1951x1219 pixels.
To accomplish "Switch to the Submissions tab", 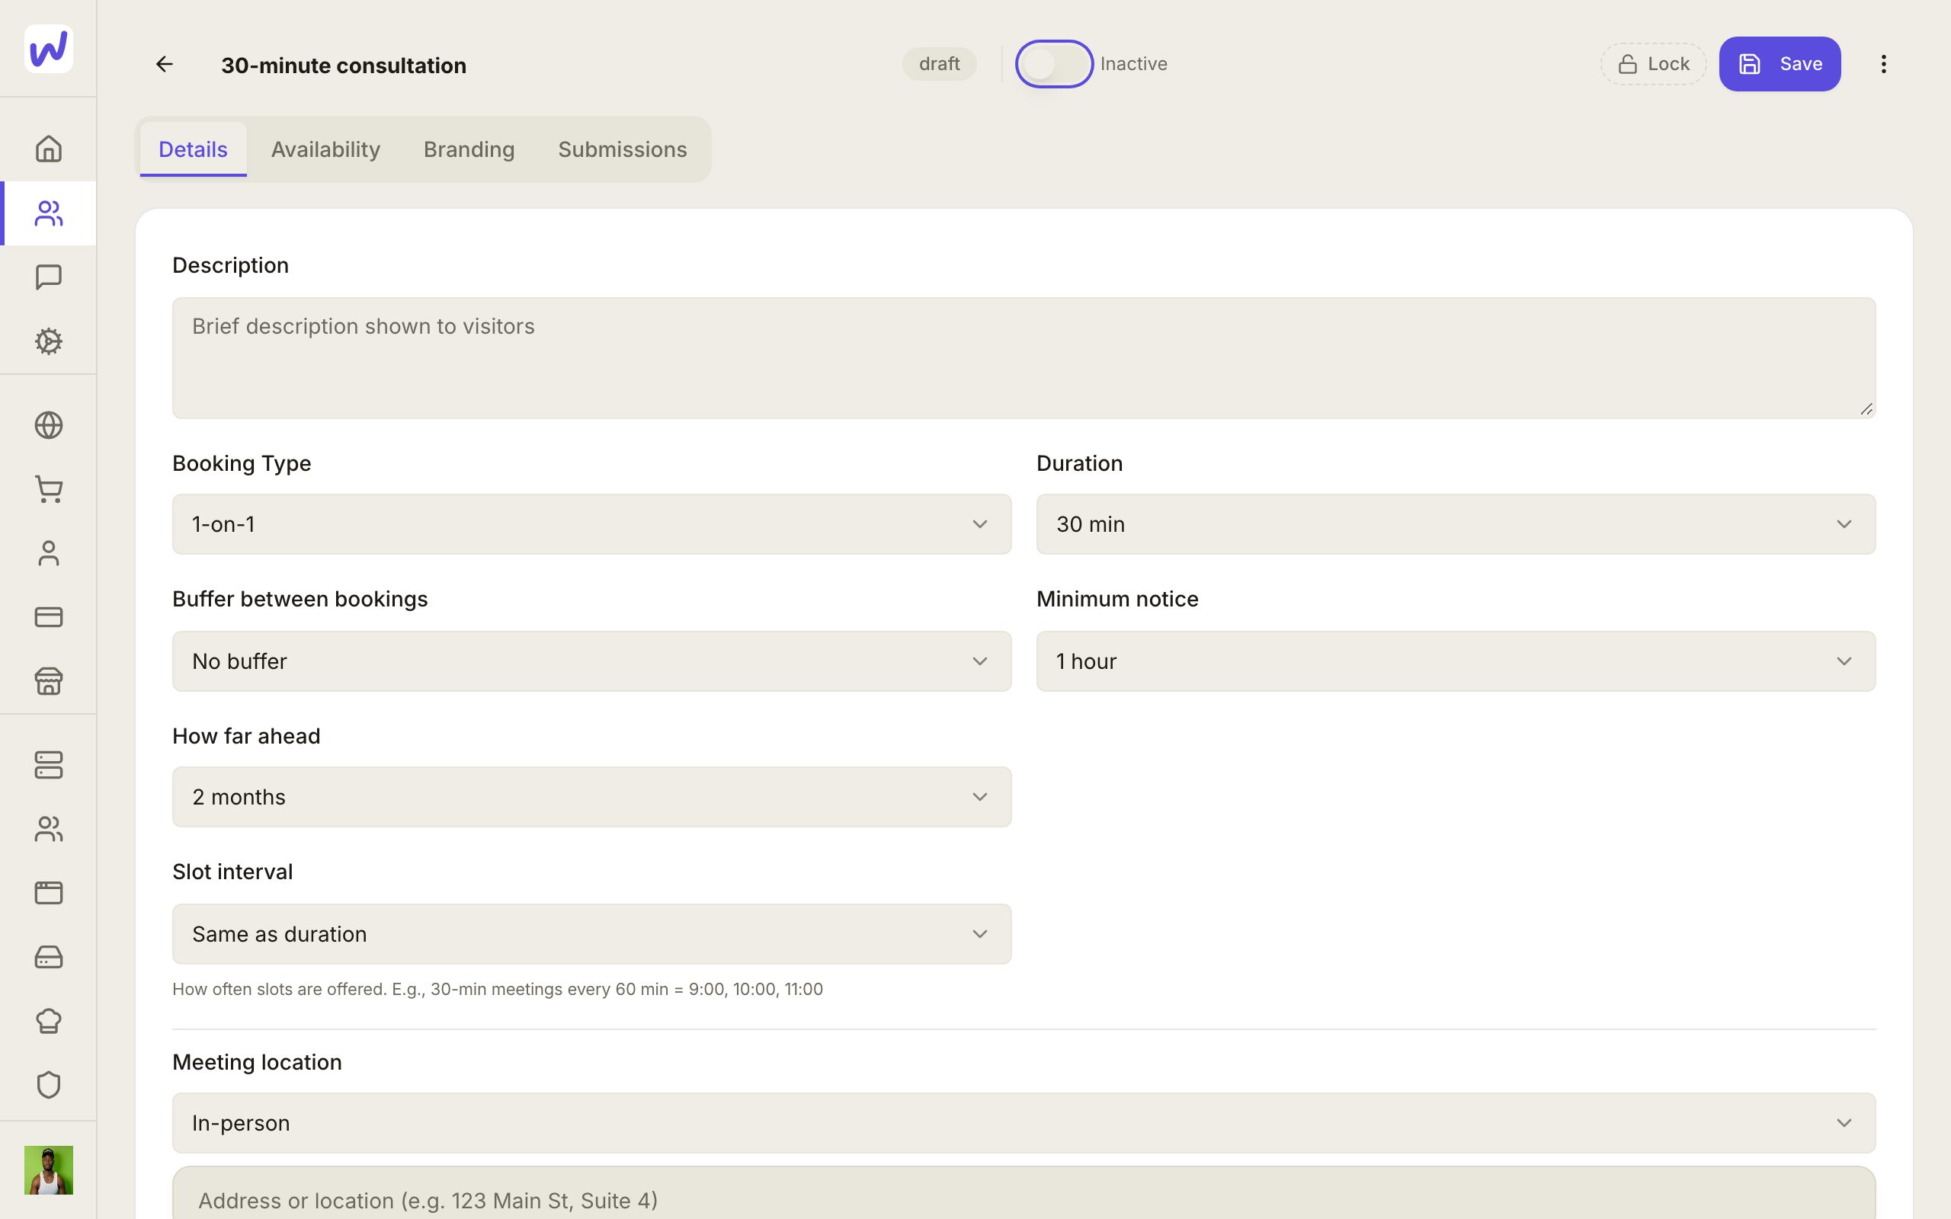I will click(x=623, y=149).
